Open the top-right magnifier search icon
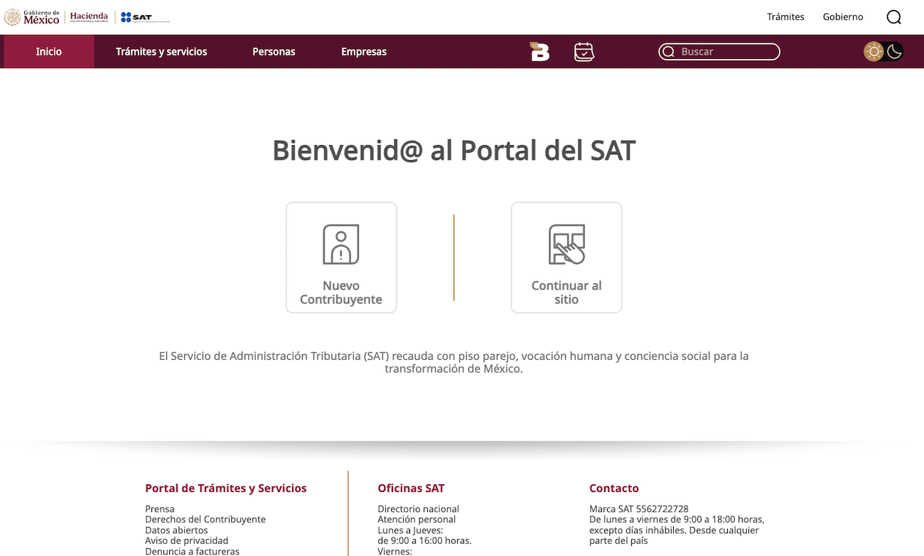924x556 pixels. [893, 17]
